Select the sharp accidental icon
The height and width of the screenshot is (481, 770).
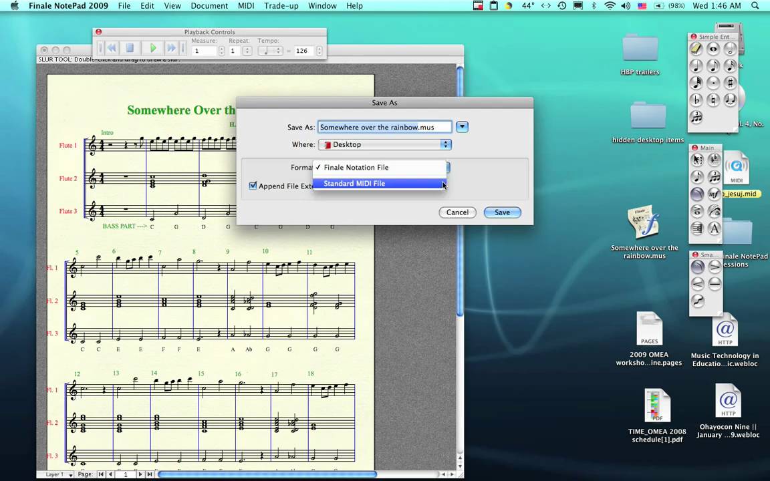coord(730,82)
